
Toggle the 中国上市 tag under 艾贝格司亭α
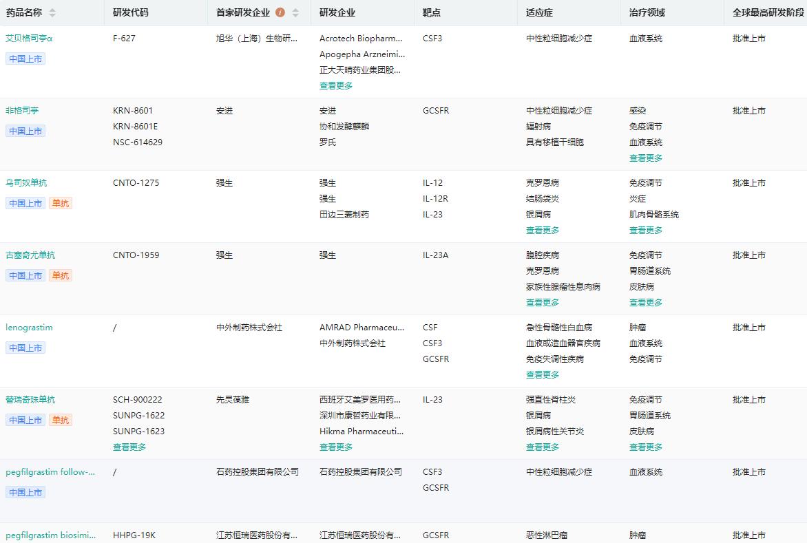pyautogui.click(x=25, y=59)
